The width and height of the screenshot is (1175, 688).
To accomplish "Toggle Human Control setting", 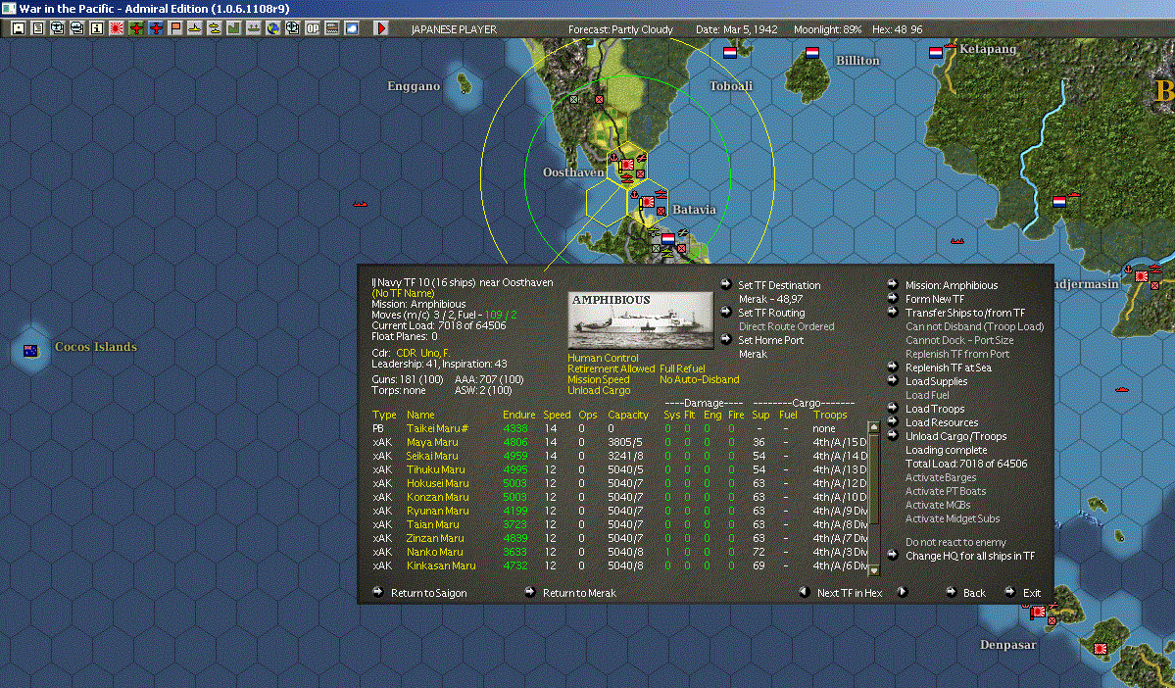I will (603, 359).
